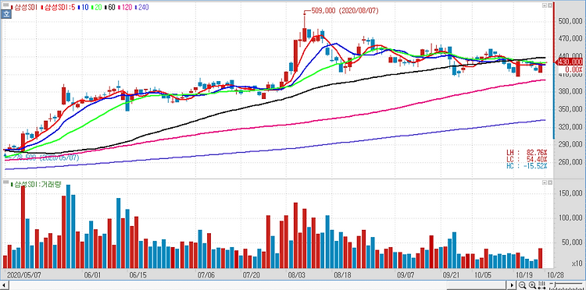This screenshot has width=586, height=290.
Task: Click the 07/20 date axis label
Action: click(x=252, y=274)
